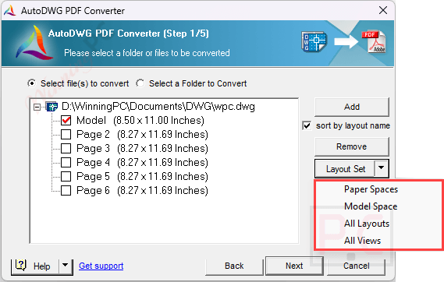The image size is (444, 282).
Task: Collapse the wpc.dwg tree node
Action: coord(37,107)
